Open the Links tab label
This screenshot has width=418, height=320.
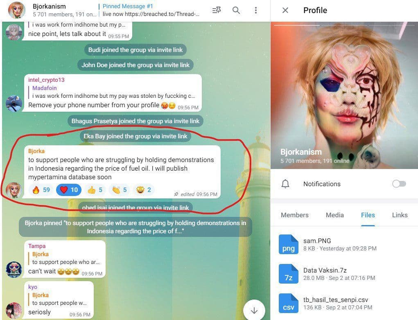coord(399,215)
